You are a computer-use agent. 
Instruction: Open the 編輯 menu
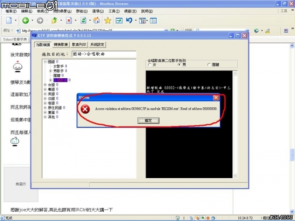(27, 11)
